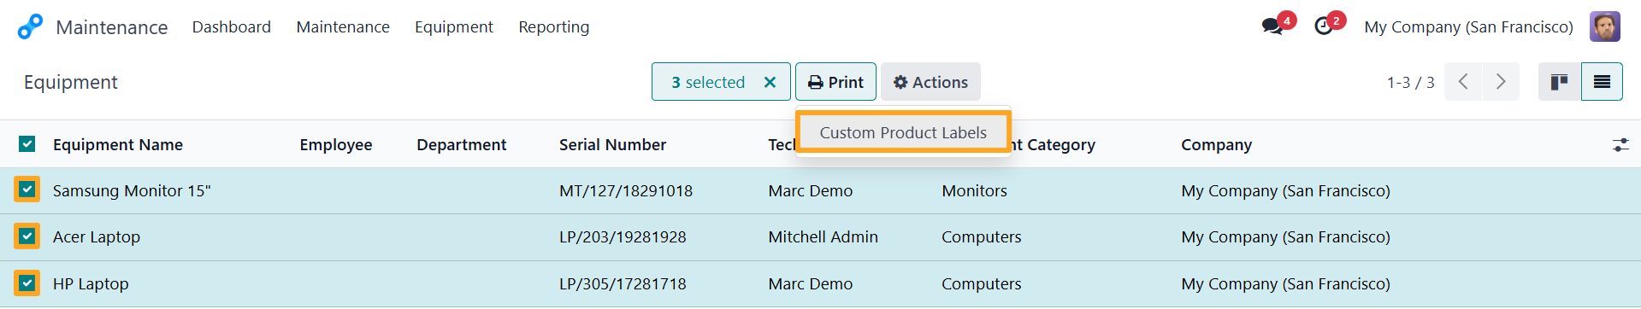Choose Custom Product Labels from Print menu
The image size is (1641, 309).
(903, 132)
